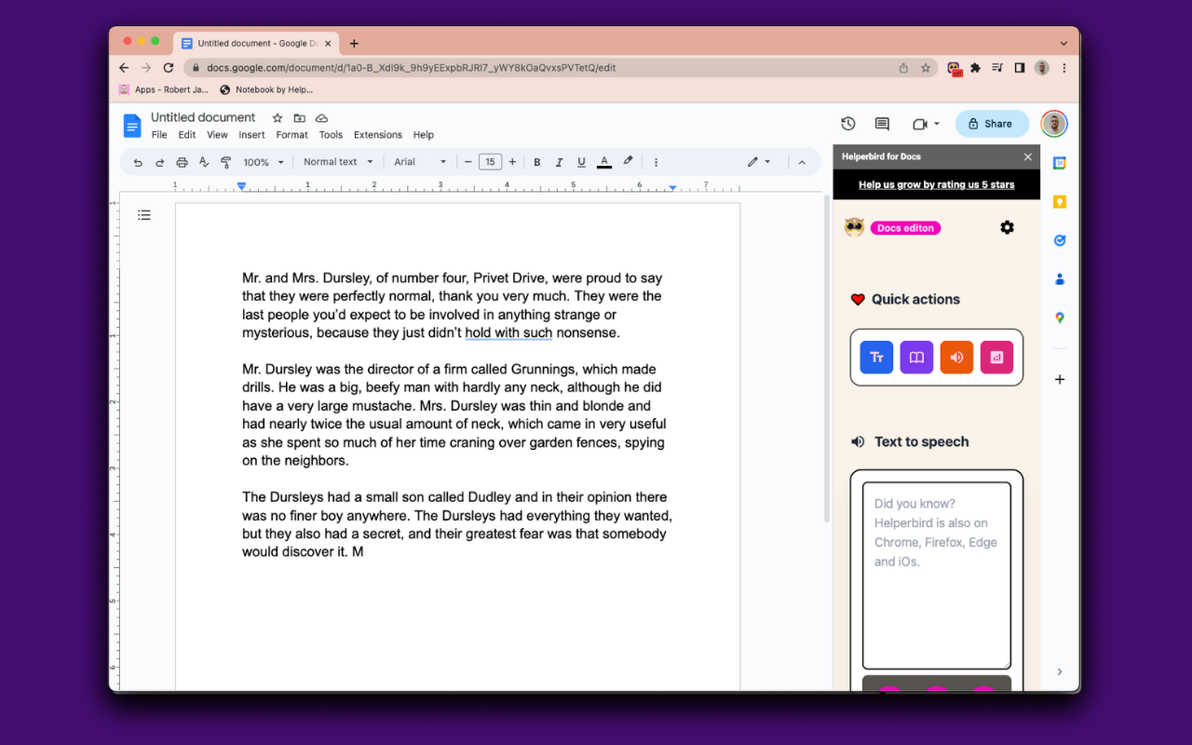Open the View menu
This screenshot has height=745, width=1192.
(217, 135)
